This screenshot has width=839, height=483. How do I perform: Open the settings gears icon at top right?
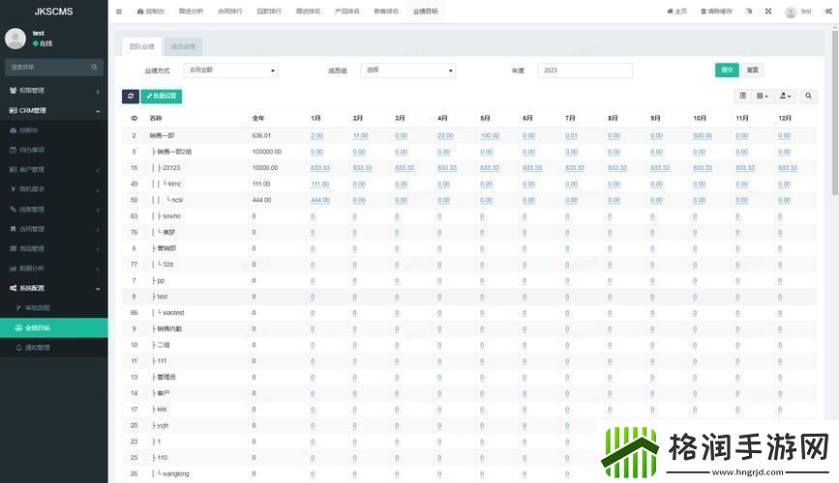coord(826,12)
